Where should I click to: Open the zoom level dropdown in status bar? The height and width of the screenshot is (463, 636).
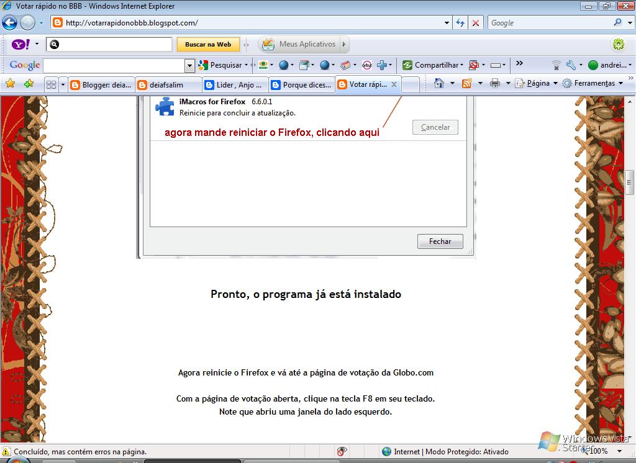619,451
